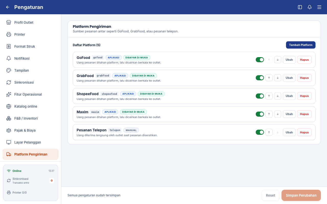This screenshot has width=327, height=204.
Task: Open Notifikasi settings section
Action: [x=30, y=58]
